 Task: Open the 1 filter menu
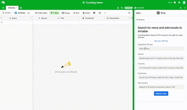pyautogui.click(x=55, y=13)
